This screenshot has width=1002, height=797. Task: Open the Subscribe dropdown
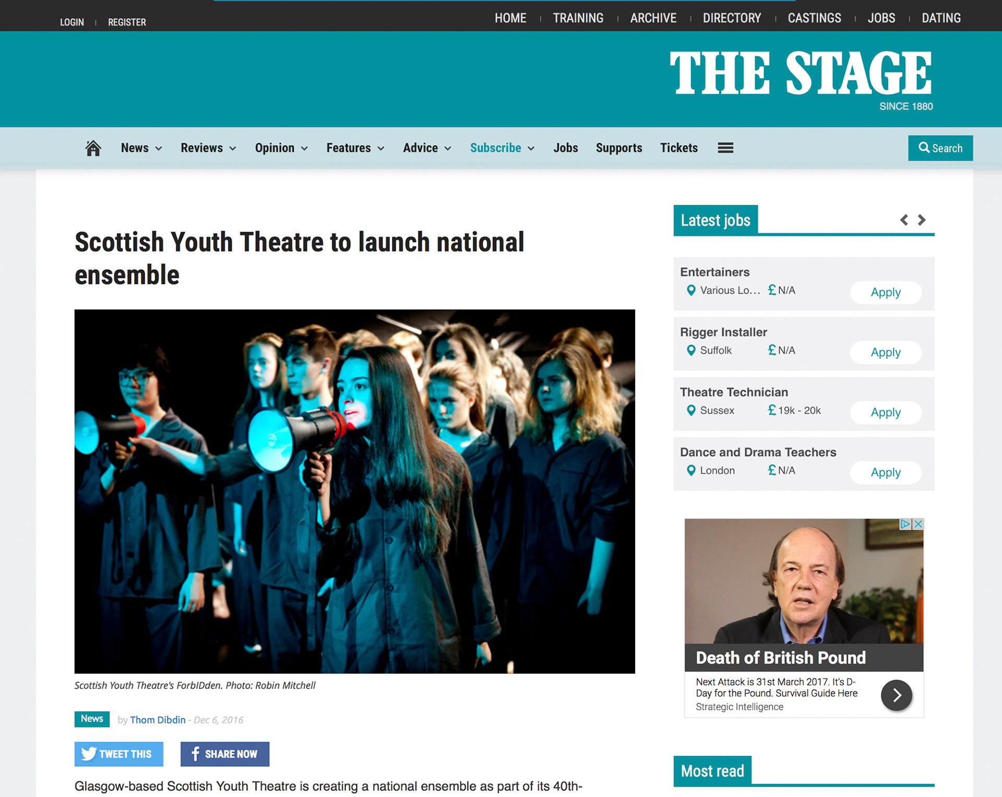[502, 148]
